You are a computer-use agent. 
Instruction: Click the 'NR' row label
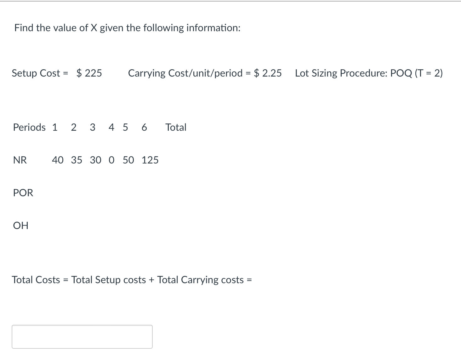pos(20,160)
